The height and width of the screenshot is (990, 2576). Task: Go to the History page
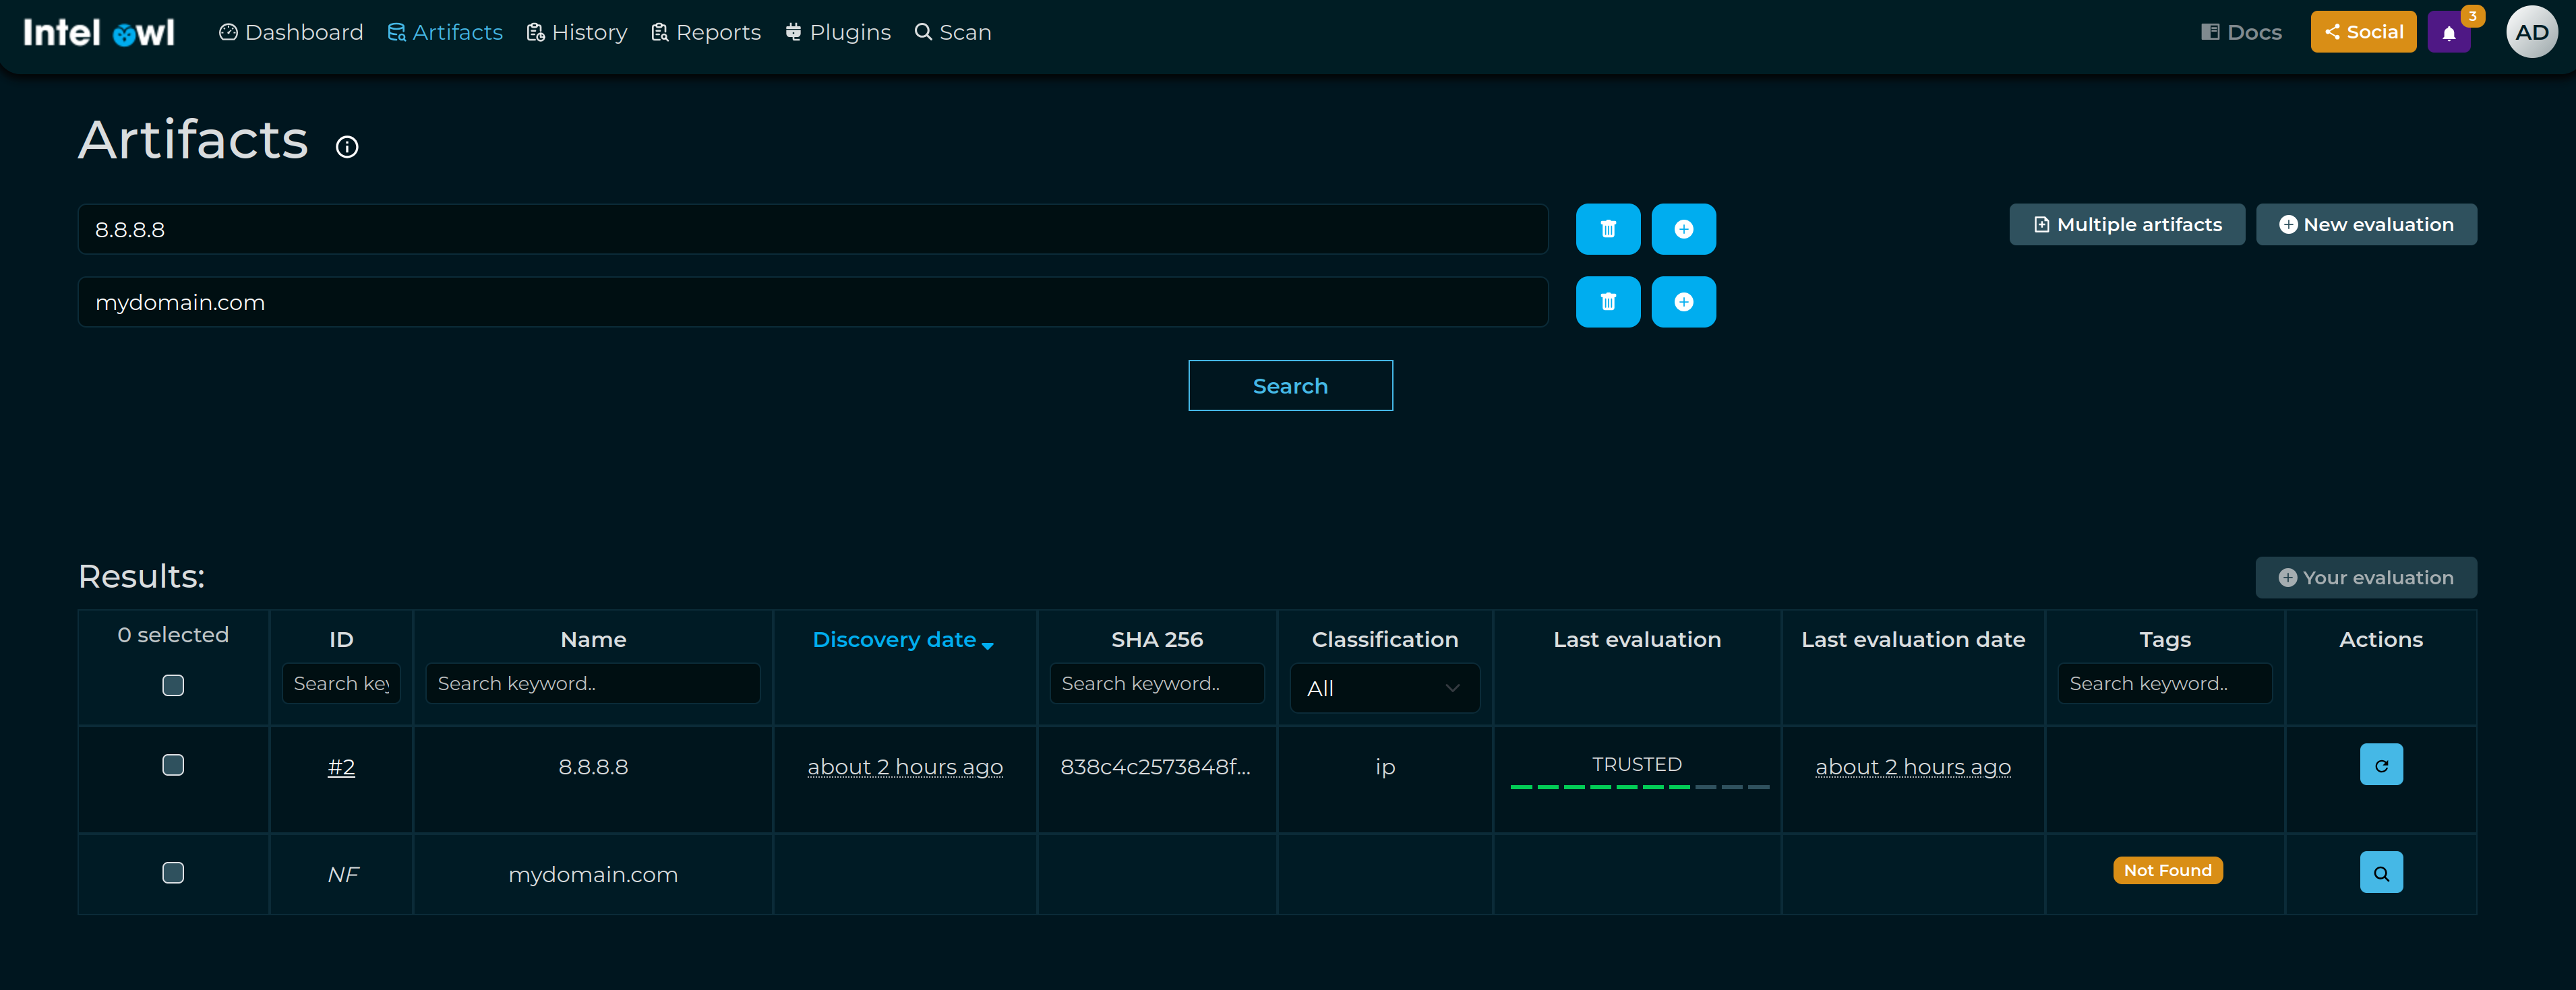(x=577, y=33)
